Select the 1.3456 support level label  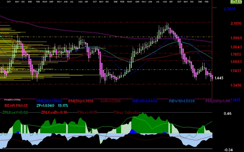point(236,85)
